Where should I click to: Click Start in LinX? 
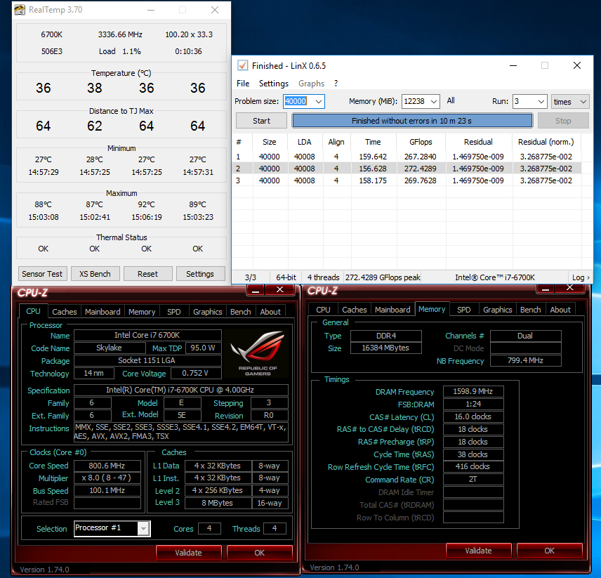(261, 121)
